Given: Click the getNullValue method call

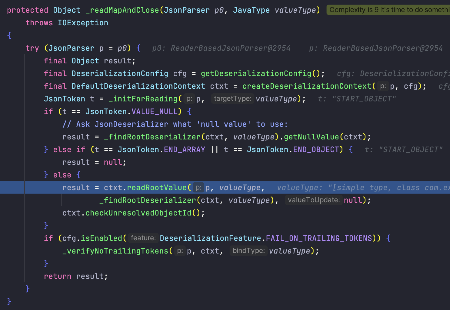Looking at the screenshot, I should coord(312,137).
